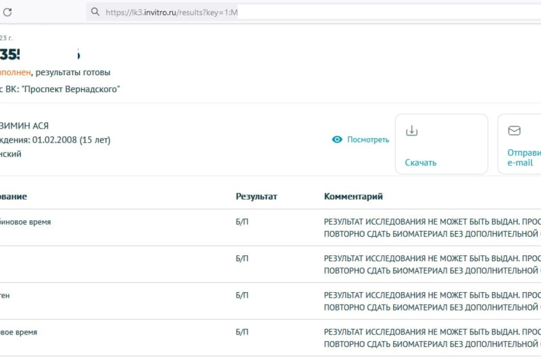Open results via the Посмотреть link
This screenshot has width=541, height=361.
(368, 139)
